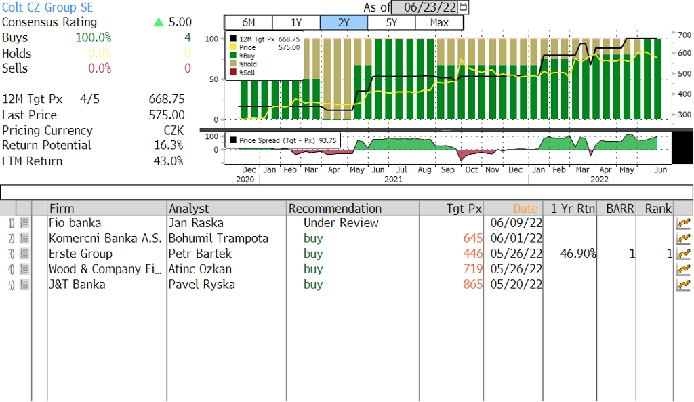Viewport: 694px width, 402px height.
Task: Sort by the Tgt Px column header
Action: 451,208
